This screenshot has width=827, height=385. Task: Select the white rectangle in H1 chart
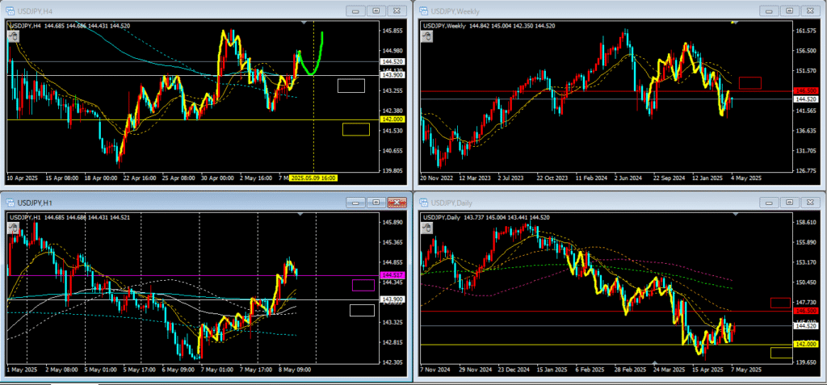[362, 311]
